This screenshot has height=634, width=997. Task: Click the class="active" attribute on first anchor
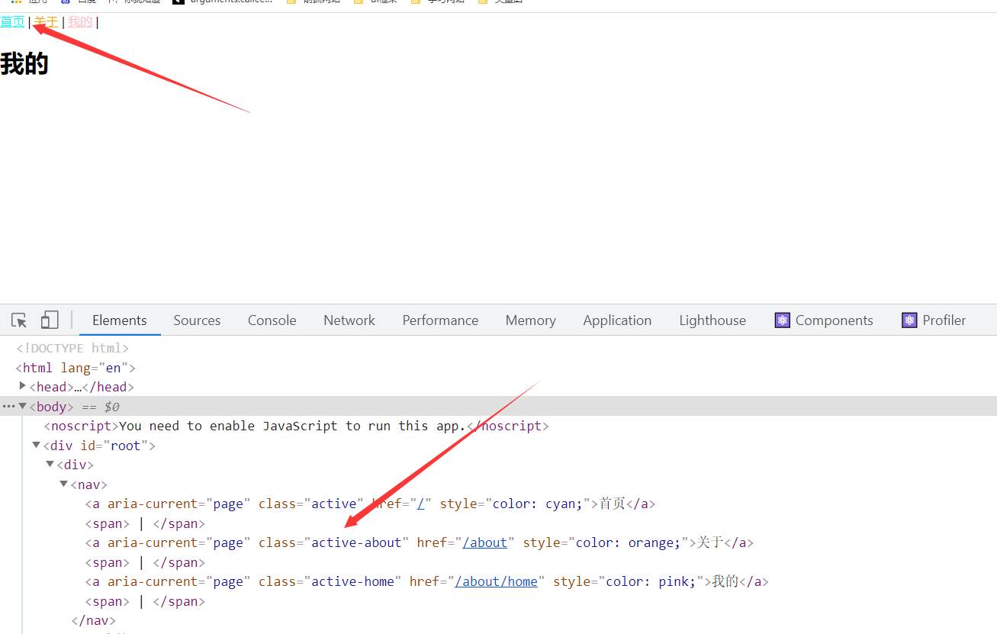pyautogui.click(x=311, y=504)
